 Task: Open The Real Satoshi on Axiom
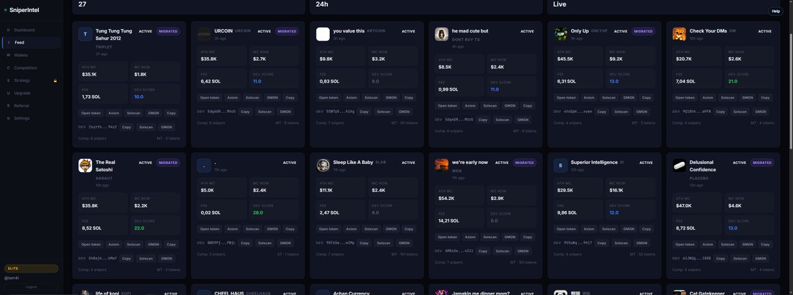(x=114, y=244)
